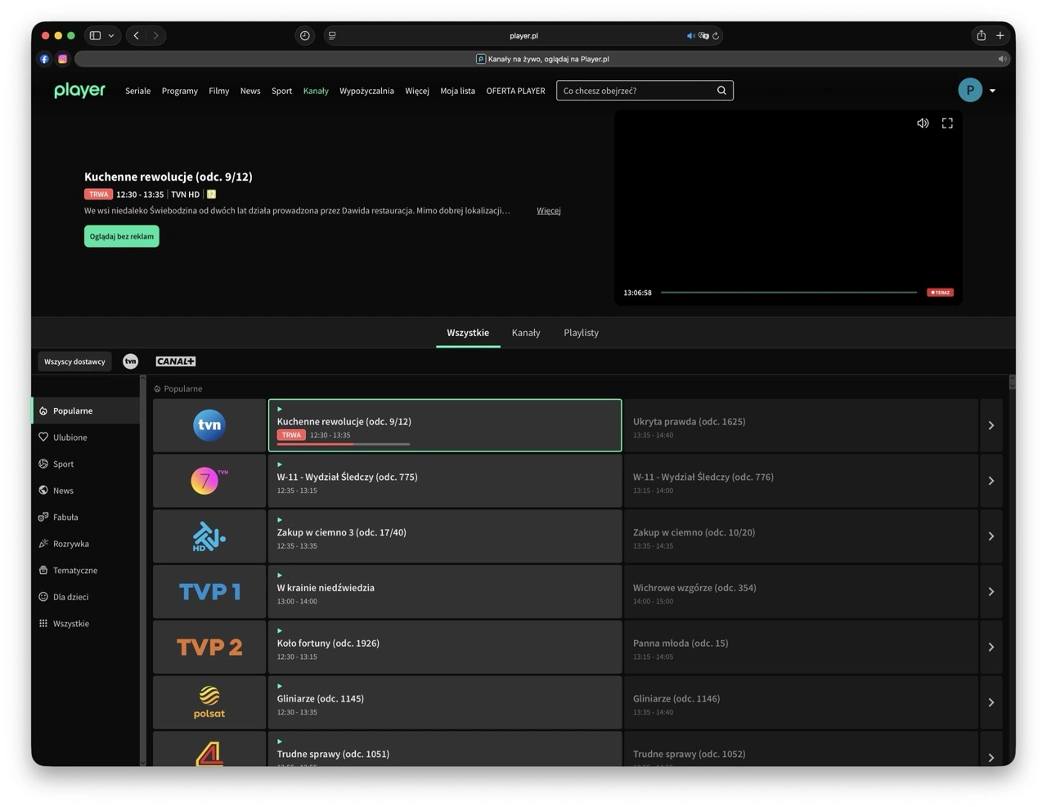Screen dimensions: 1047x807
Task: Select the TVP 1 channel logo
Action: tap(209, 591)
